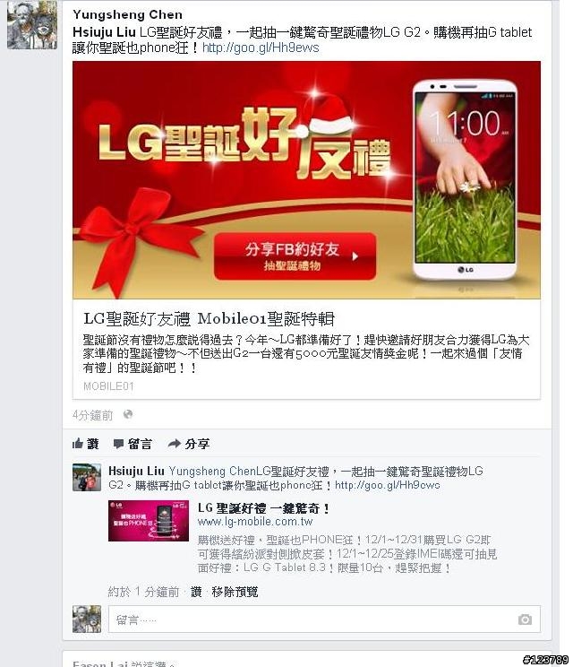573x667 pixels.
Task: Click the globe privacy icon beside 4分鐘前
Action: click(127, 414)
